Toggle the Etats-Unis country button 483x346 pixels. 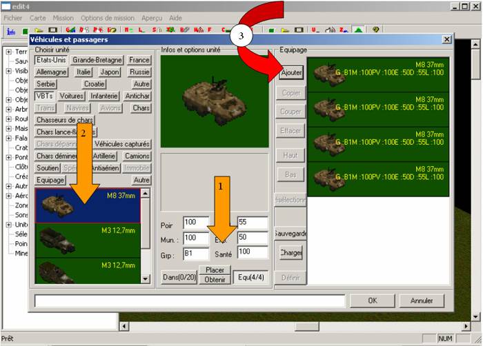tap(51, 60)
